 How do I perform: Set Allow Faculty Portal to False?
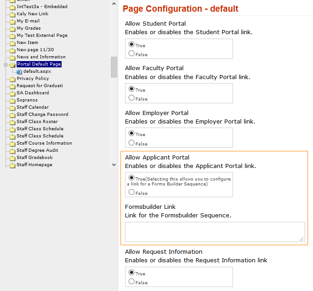click(131, 98)
